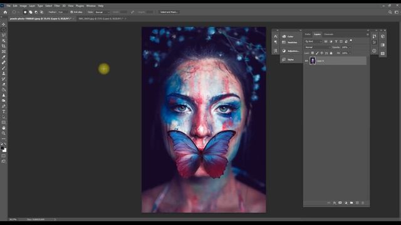Toggle lock all padlock icon

[x=331, y=53]
